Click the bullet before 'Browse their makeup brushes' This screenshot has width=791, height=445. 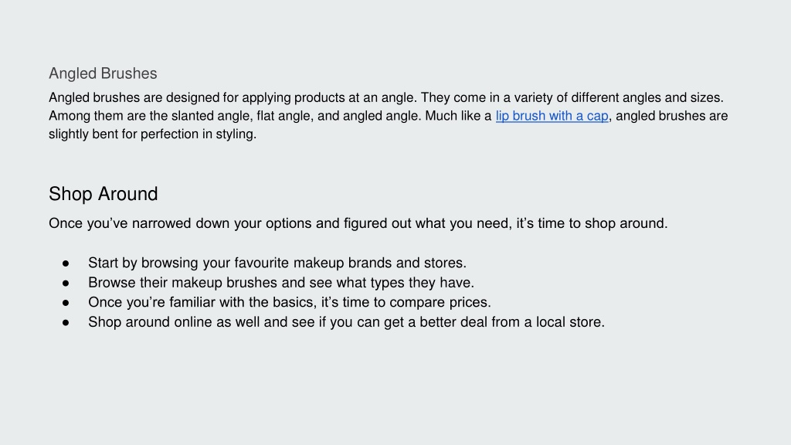click(66, 283)
